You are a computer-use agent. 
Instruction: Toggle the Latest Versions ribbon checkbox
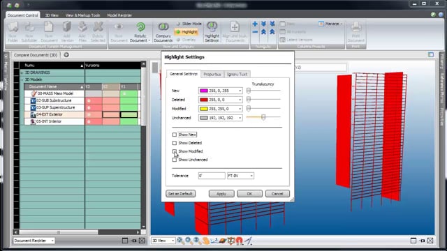coord(282,40)
